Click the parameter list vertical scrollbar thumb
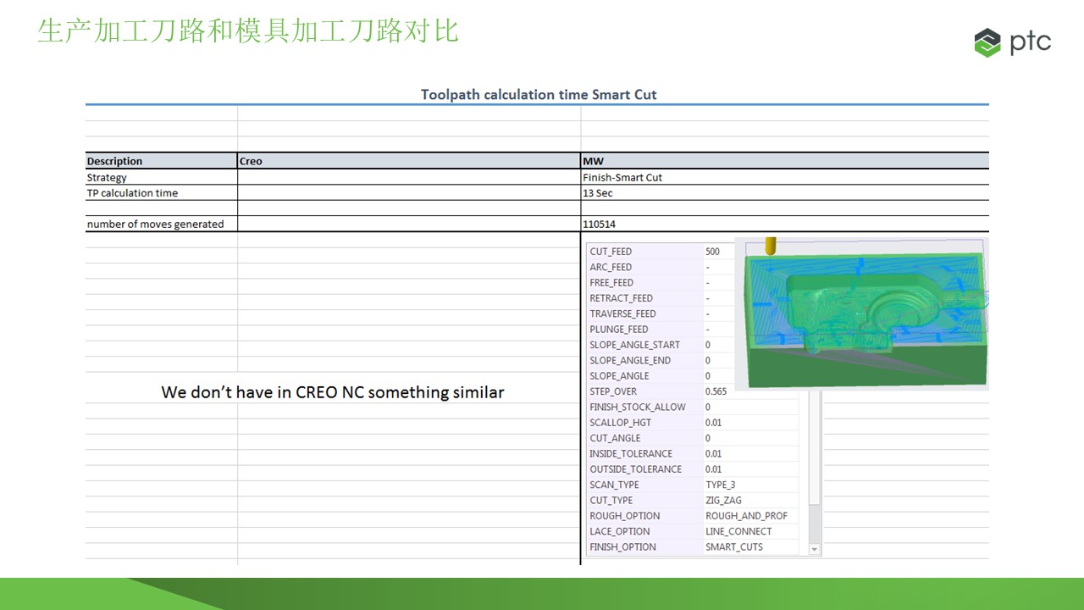This screenshot has height=610, width=1084. pyautogui.click(x=815, y=450)
